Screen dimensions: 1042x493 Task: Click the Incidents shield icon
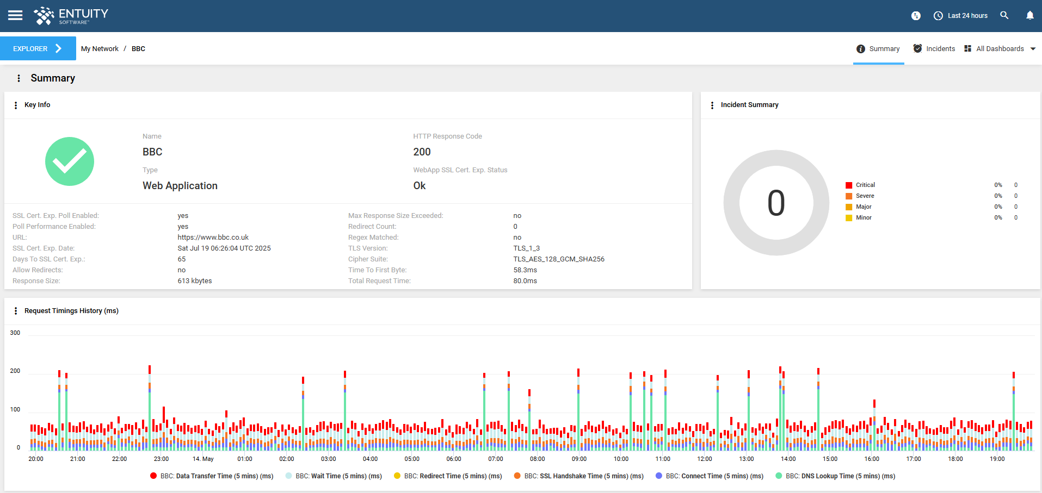[917, 48]
